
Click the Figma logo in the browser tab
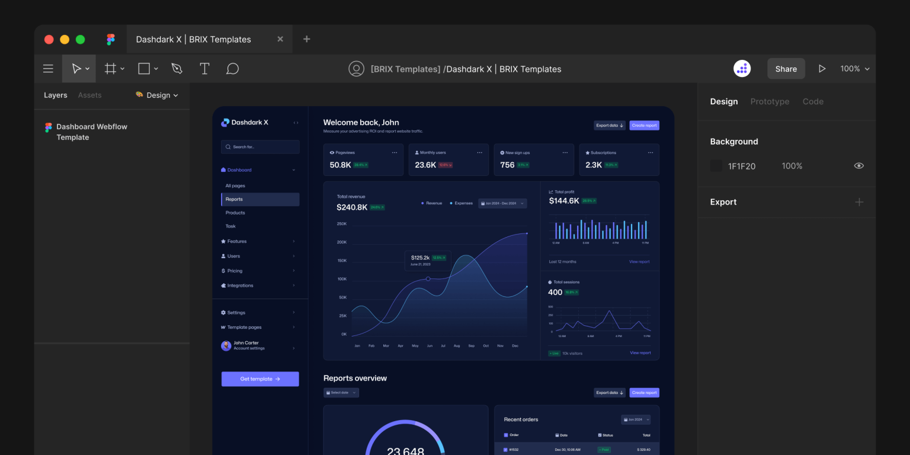110,39
